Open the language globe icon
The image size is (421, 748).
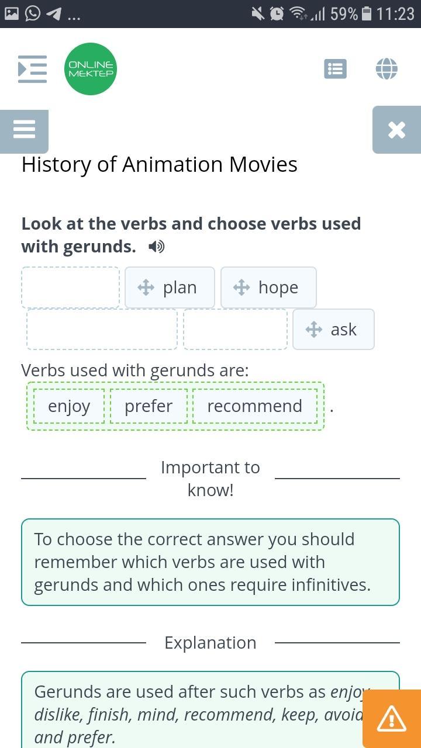click(387, 69)
